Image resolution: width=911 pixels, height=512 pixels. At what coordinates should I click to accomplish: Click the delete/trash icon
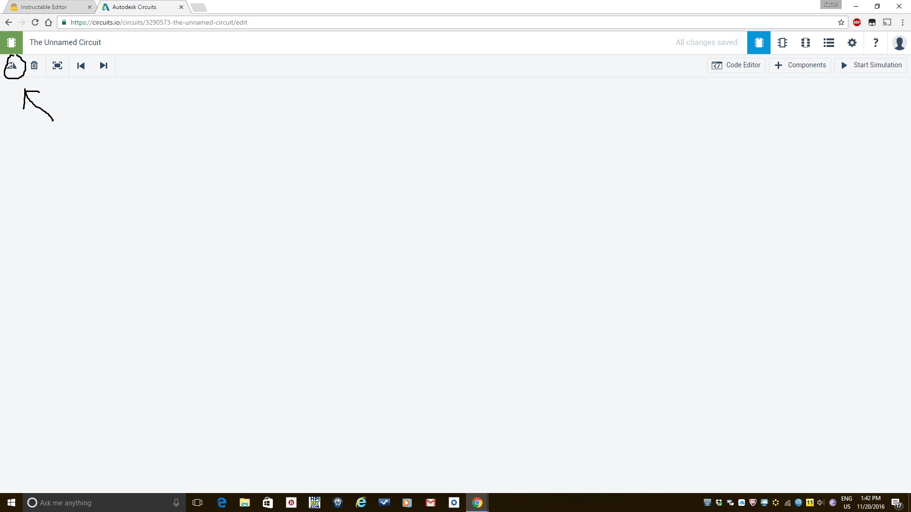tap(34, 65)
